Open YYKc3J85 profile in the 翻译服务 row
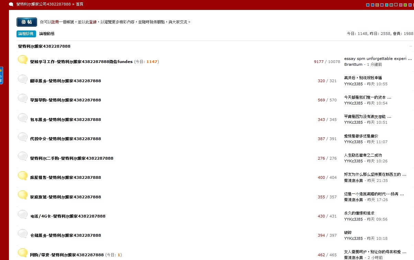This screenshot has height=260, width=414. click(x=353, y=84)
